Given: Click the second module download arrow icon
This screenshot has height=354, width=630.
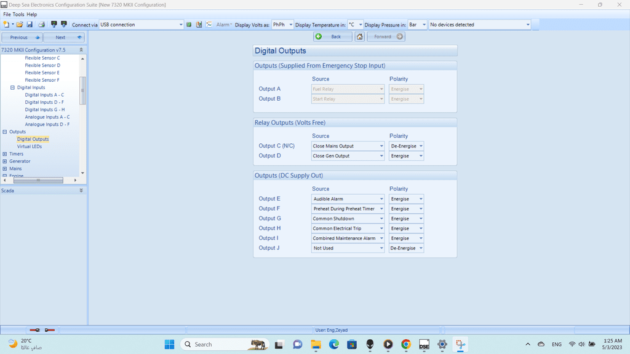Looking at the screenshot, I should tap(63, 25).
